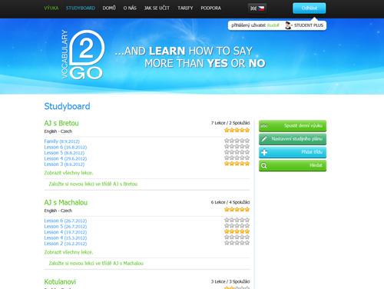This screenshot has height=289, width=384.
Task: Go to DOMŮ in top navigation
Action: (x=109, y=8)
